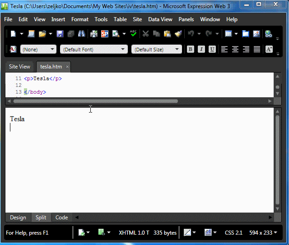Image resolution: width=289 pixels, height=245 pixels.
Task: Switch to Code view
Action: tap(61, 218)
